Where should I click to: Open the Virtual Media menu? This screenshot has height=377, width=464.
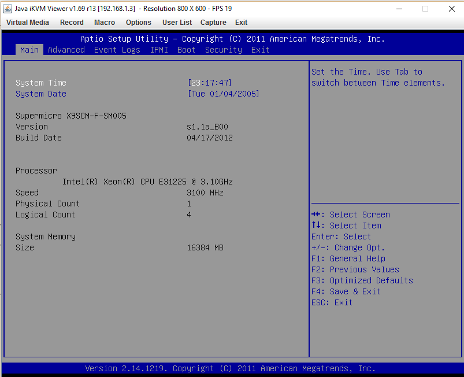click(x=28, y=23)
